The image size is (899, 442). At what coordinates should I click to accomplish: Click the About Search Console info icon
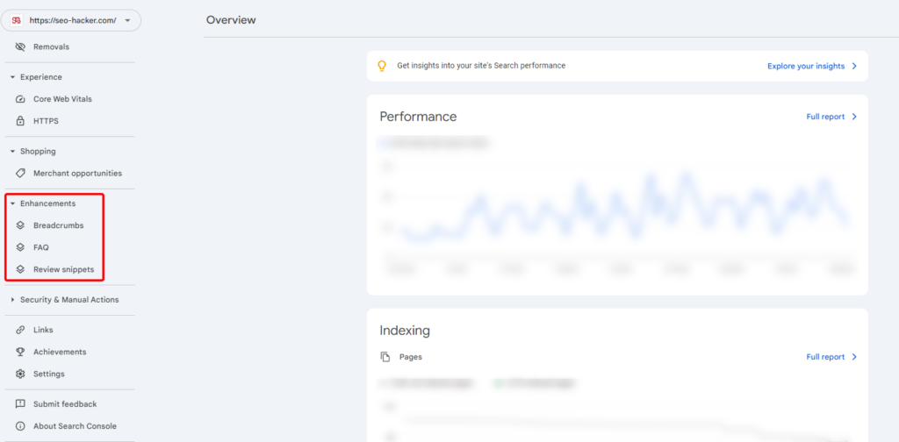(20, 426)
